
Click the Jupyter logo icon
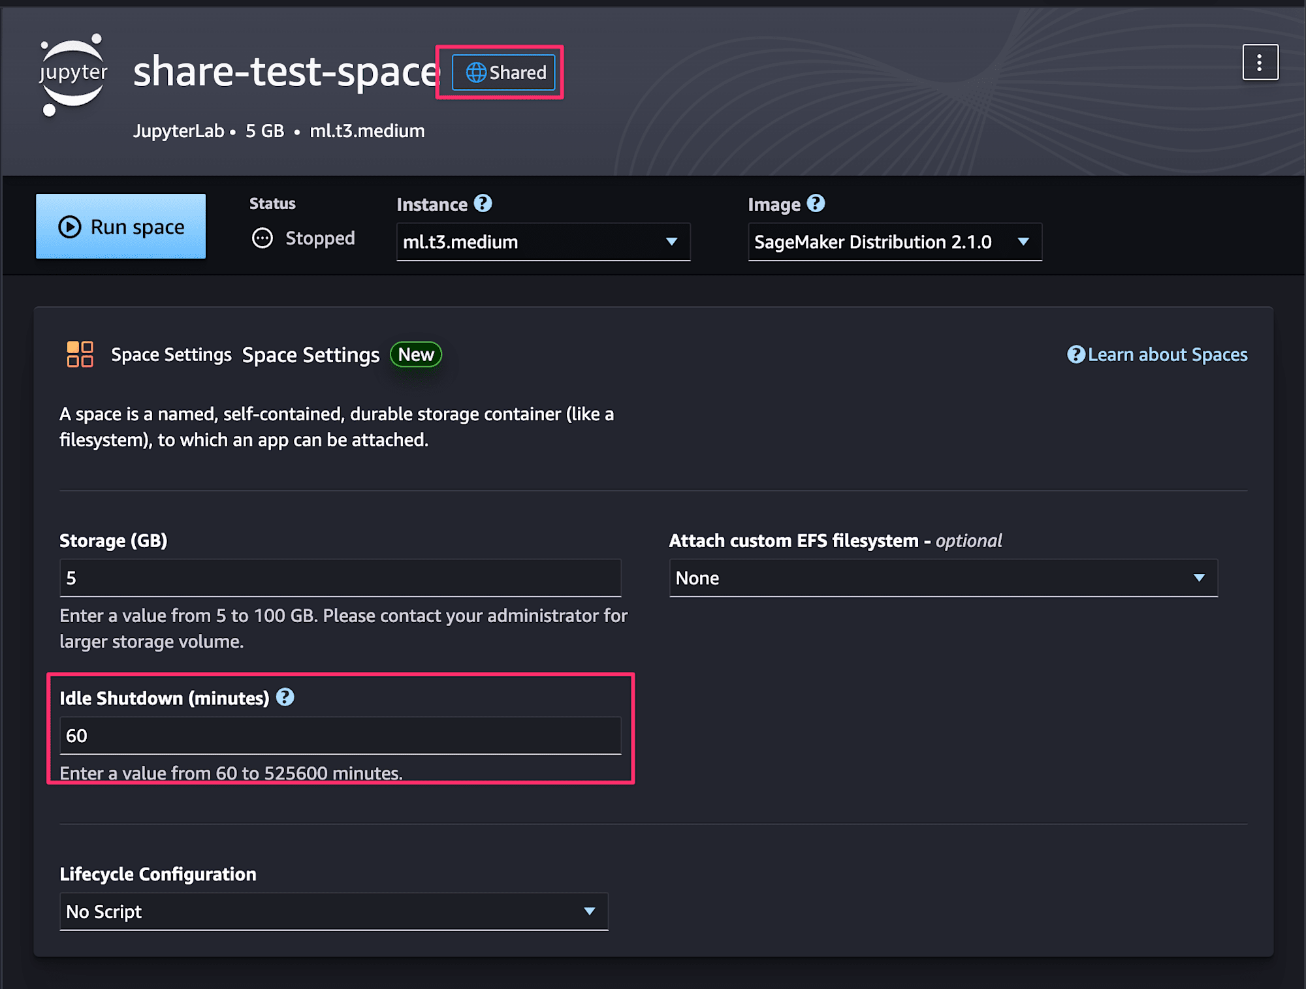(73, 74)
